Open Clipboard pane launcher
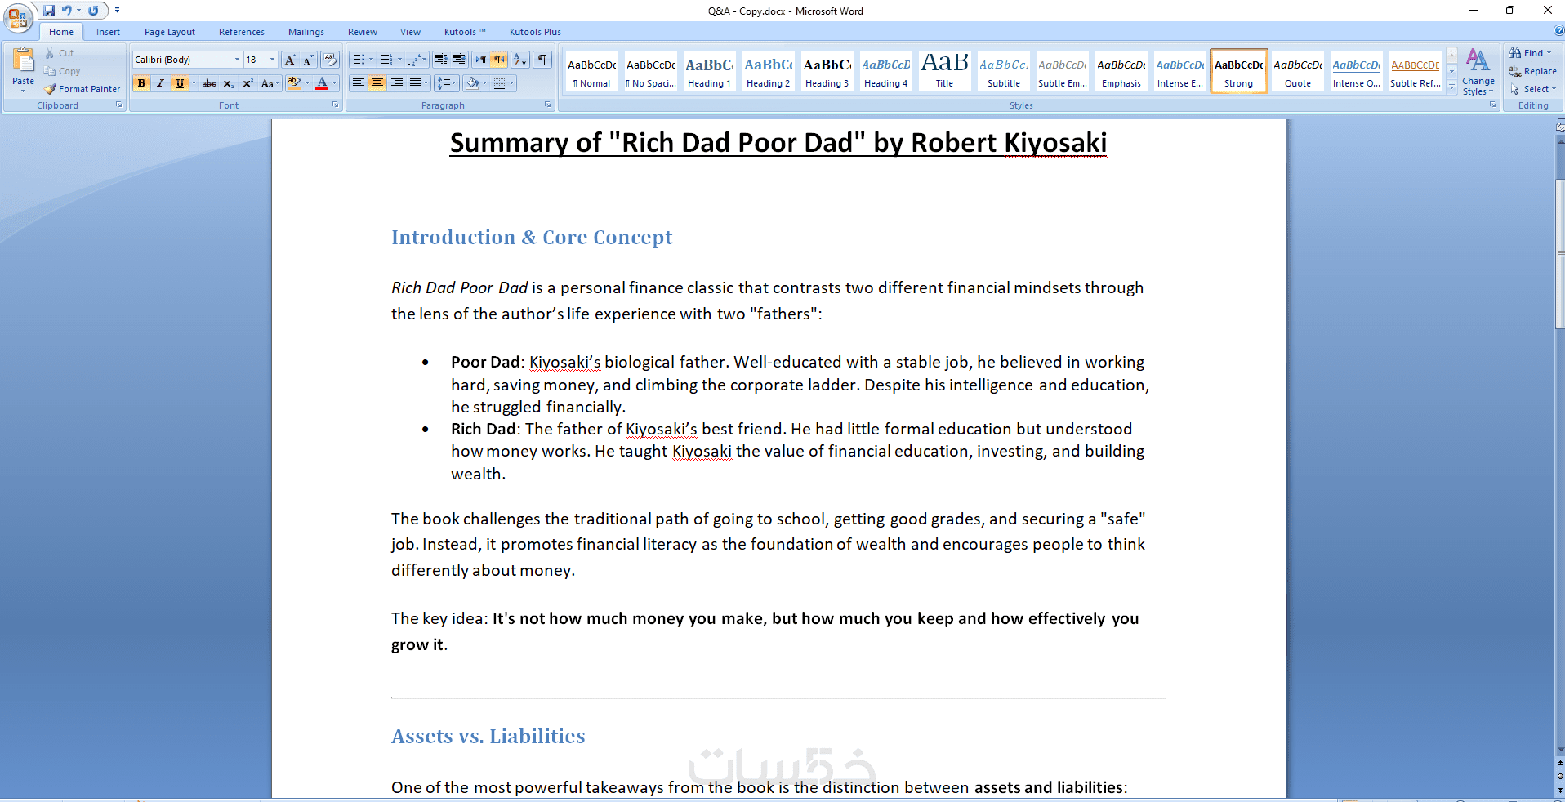The image size is (1565, 802). (119, 105)
